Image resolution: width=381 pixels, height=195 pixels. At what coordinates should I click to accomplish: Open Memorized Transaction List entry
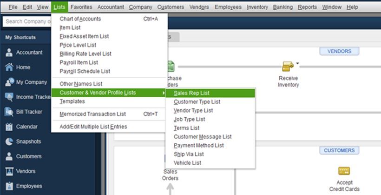pos(109,114)
